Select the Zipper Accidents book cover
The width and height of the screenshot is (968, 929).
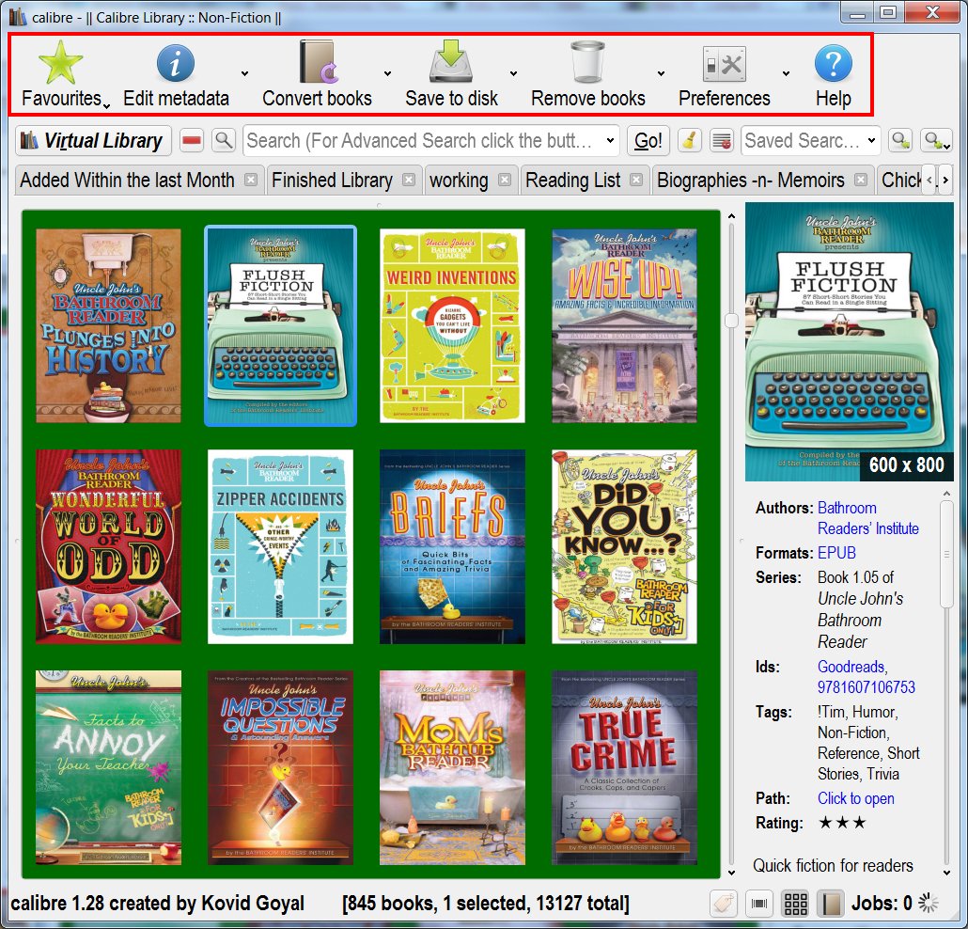[x=280, y=546]
